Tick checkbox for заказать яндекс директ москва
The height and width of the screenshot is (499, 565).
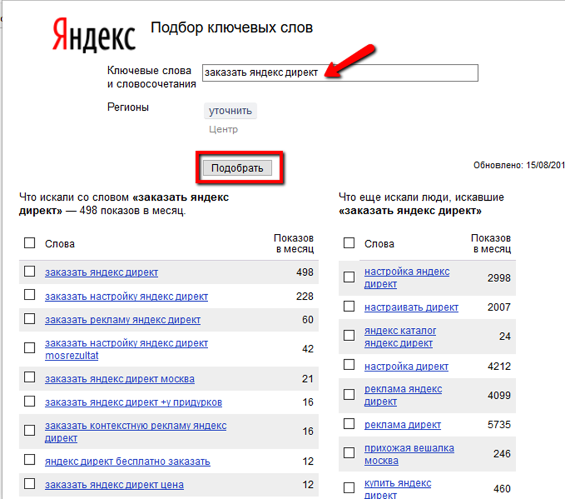point(30,378)
